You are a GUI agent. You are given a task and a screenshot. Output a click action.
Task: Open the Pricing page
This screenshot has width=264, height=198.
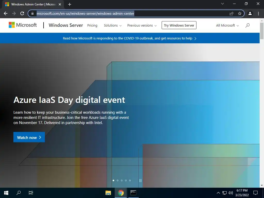point(92,26)
